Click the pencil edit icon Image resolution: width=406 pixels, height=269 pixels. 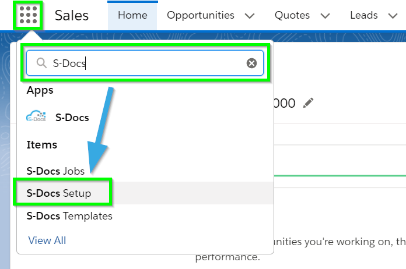coord(308,103)
